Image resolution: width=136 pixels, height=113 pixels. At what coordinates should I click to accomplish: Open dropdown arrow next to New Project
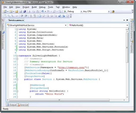(8, 11)
